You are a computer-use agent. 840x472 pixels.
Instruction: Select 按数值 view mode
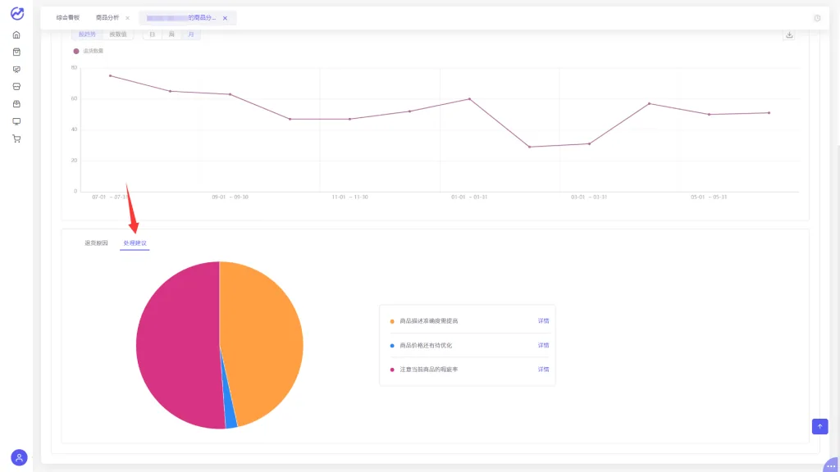[x=118, y=34]
